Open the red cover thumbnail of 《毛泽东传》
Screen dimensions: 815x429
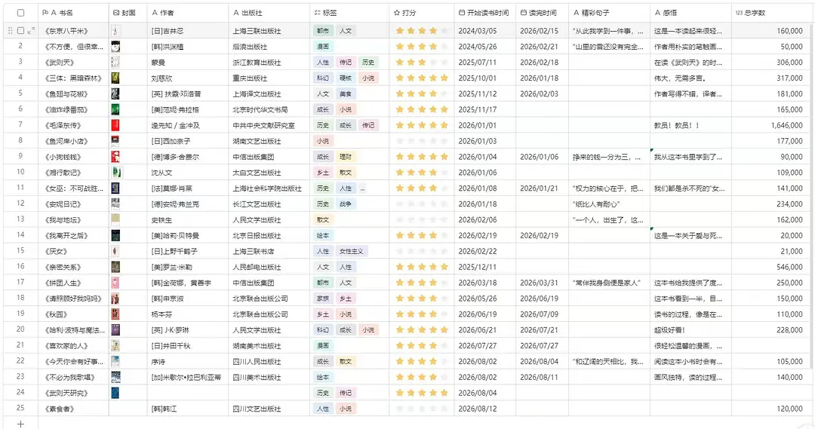115,125
